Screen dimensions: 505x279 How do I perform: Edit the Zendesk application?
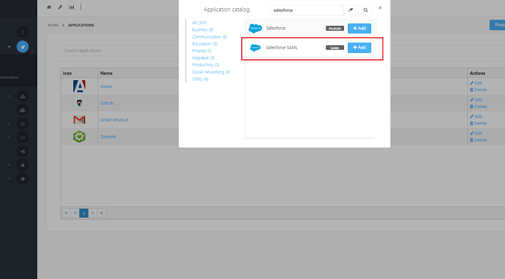coord(476,133)
